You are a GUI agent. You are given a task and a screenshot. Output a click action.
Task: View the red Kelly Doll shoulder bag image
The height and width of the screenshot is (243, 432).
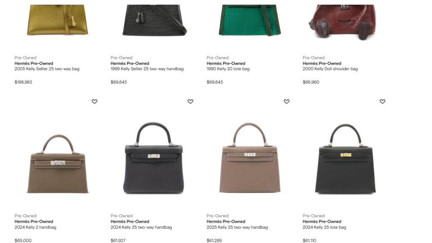pyautogui.click(x=342, y=22)
